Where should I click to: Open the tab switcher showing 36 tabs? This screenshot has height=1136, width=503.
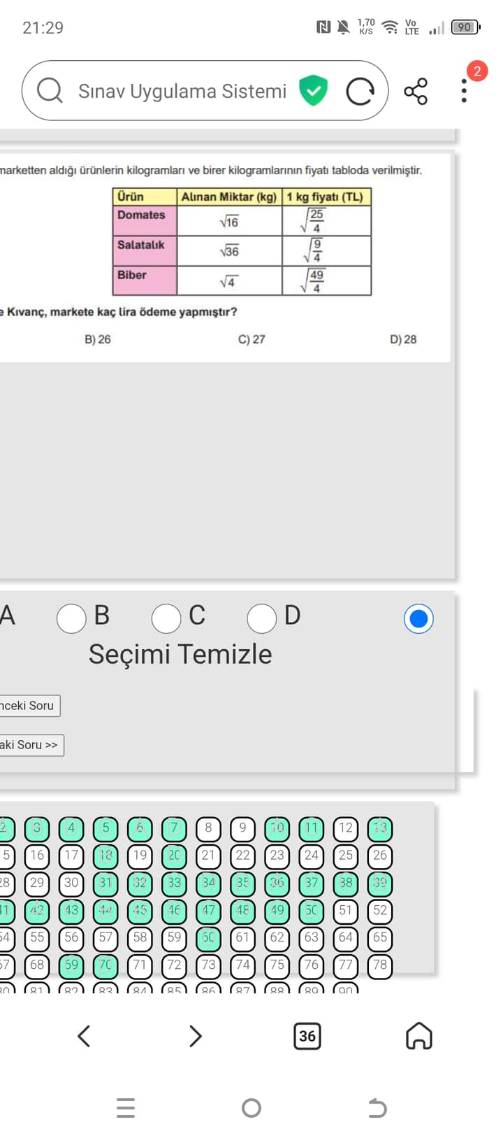307,1036
